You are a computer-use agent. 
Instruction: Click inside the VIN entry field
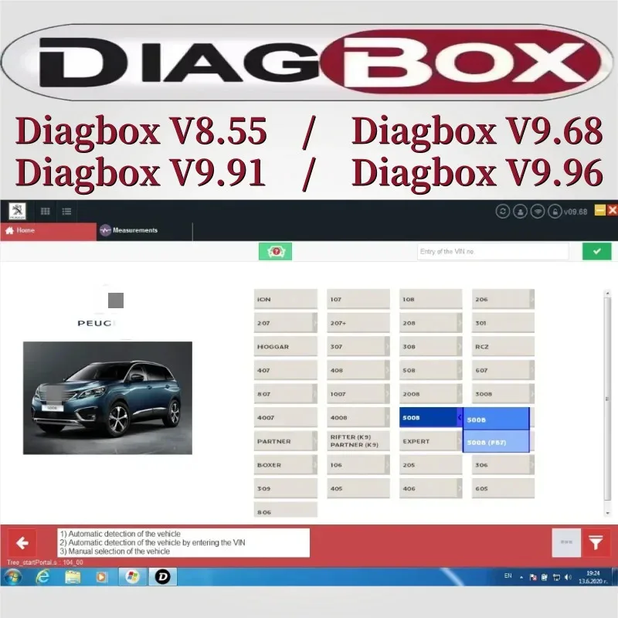click(492, 251)
